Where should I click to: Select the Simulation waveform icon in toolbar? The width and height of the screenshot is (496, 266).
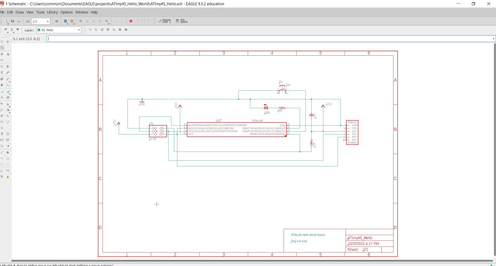(x=90, y=30)
